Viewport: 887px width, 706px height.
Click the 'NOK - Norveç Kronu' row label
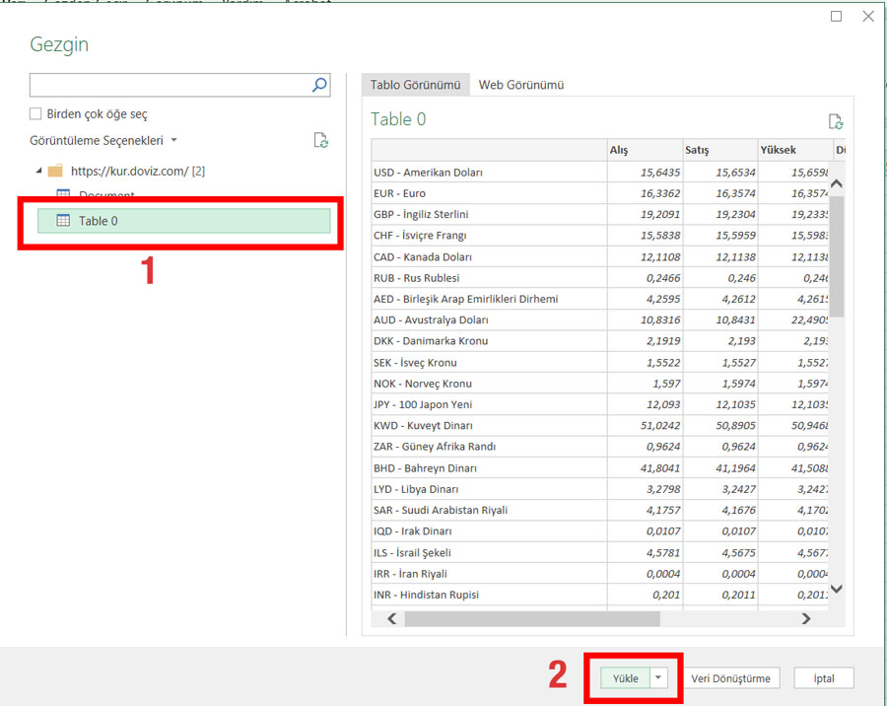coord(423,384)
